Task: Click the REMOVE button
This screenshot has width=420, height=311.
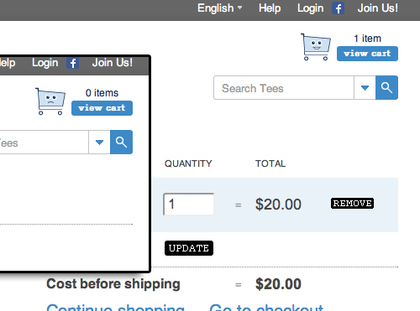Action: click(x=352, y=203)
